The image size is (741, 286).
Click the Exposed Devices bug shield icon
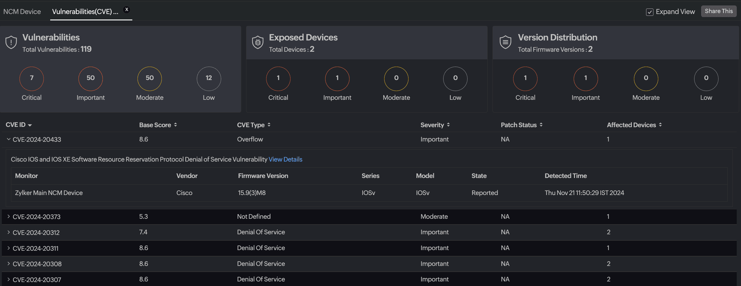tap(258, 42)
